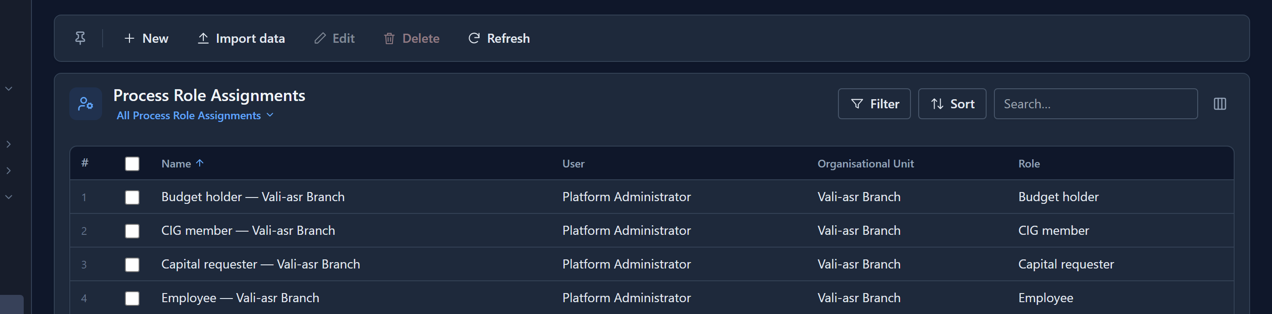Check the Employee row checkbox
Screen dimensions: 1272x314
tap(132, 298)
